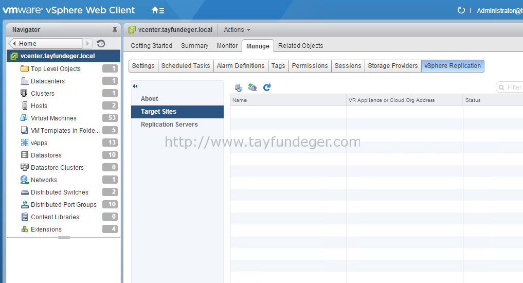Screen dimensions: 523x283
Task: Open the Getting Started tab
Action: coord(151,46)
